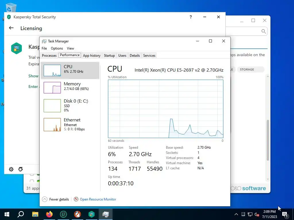Click the Base speed value 2.70 GHz
Viewport: 294px width, 220px height.
pos(204,148)
